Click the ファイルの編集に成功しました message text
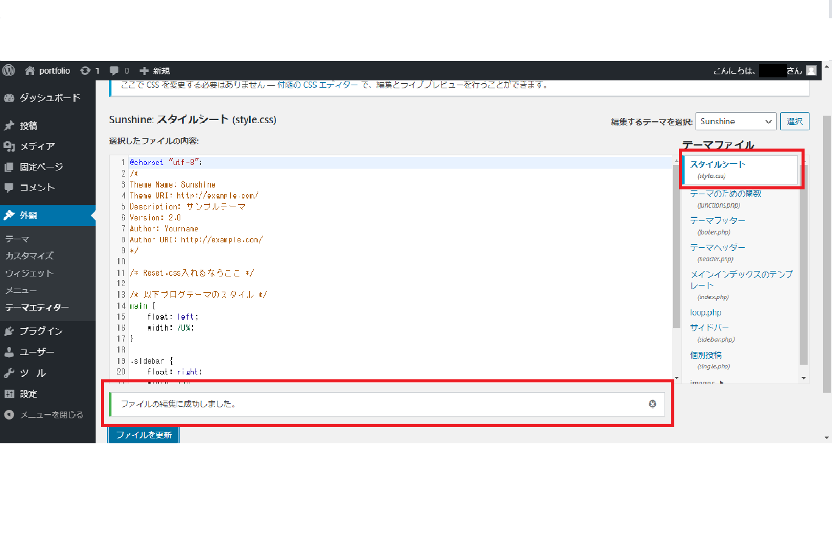 [x=178, y=404]
